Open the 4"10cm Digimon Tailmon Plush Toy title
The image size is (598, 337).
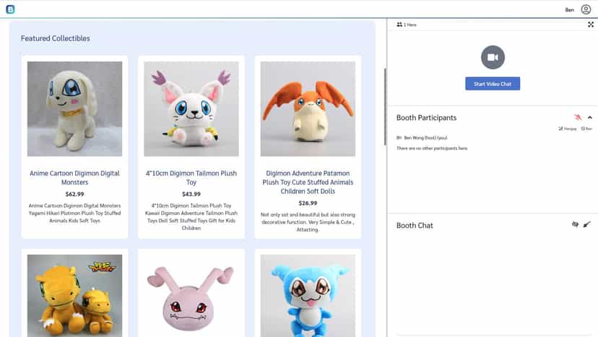tap(191, 178)
